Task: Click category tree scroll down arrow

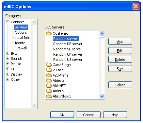Action: 34,106
